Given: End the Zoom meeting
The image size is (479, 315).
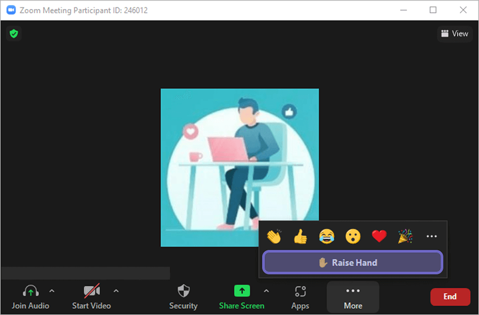Looking at the screenshot, I should (450, 296).
